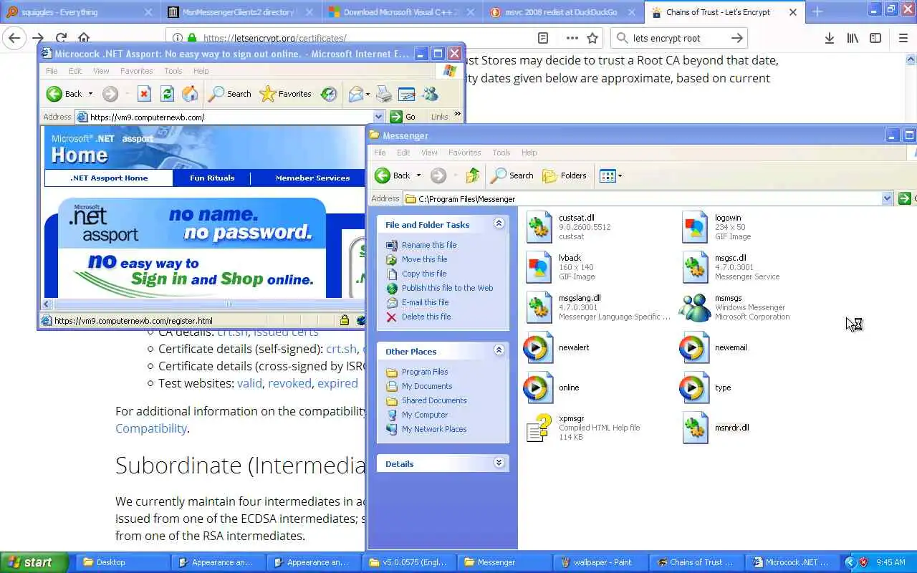Click Back arrow in Internet Explorer toolbar
Viewport: 917px width, 573px height.
coord(64,94)
